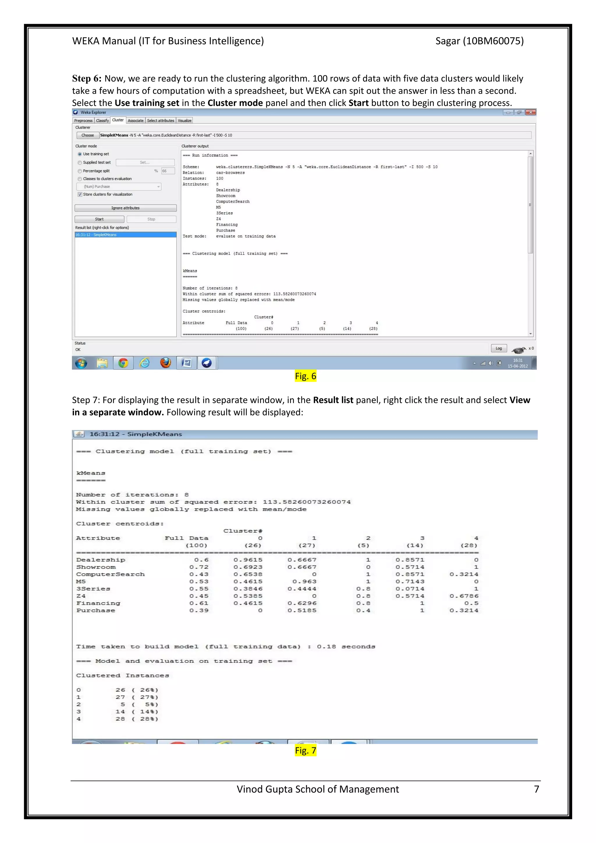The height and width of the screenshot is (843, 596).
Task: Start the clustering process
Action: 100,219
